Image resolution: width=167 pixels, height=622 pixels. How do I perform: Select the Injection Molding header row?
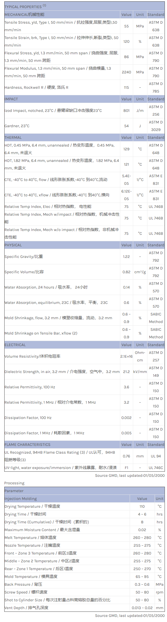[21, 499]
